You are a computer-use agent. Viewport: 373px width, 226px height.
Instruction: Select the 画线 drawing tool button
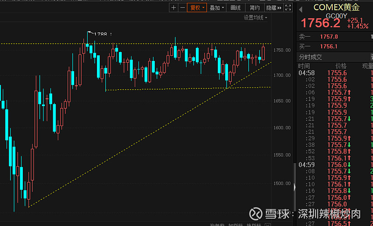(x=235, y=8)
